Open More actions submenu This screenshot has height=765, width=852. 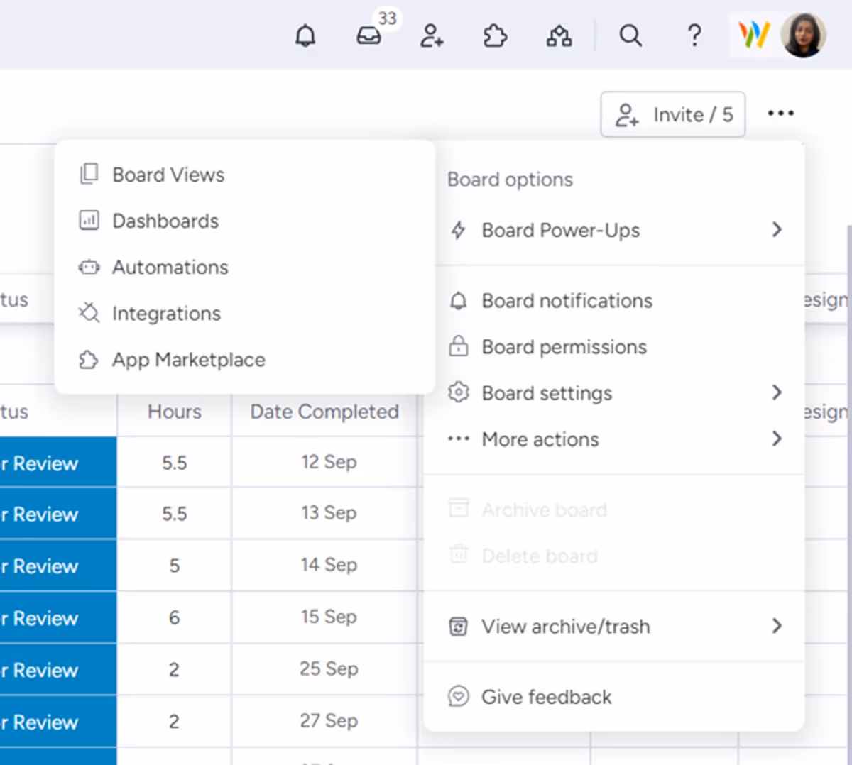[616, 439]
